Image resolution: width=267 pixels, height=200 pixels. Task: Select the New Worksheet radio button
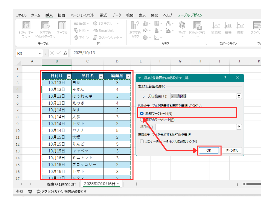142,114
